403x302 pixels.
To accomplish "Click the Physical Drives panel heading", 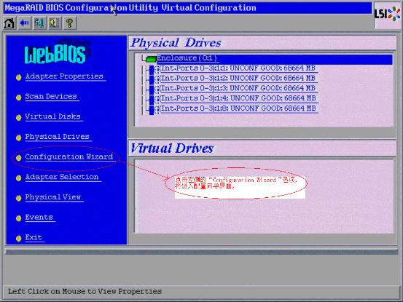I will point(176,43).
